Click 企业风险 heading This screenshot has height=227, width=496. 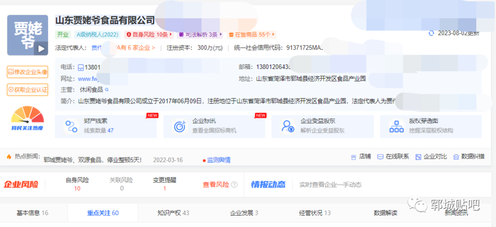pyautogui.click(x=21, y=184)
